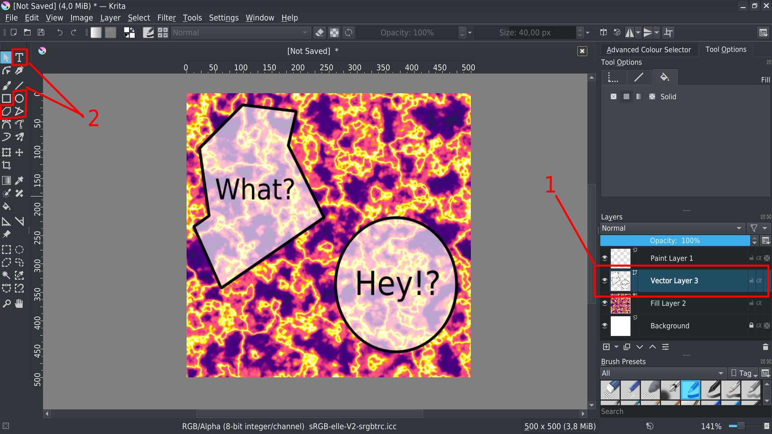This screenshot has height=434, width=772.
Task: Hide the Fill Layer 2 layer
Action: coord(604,303)
